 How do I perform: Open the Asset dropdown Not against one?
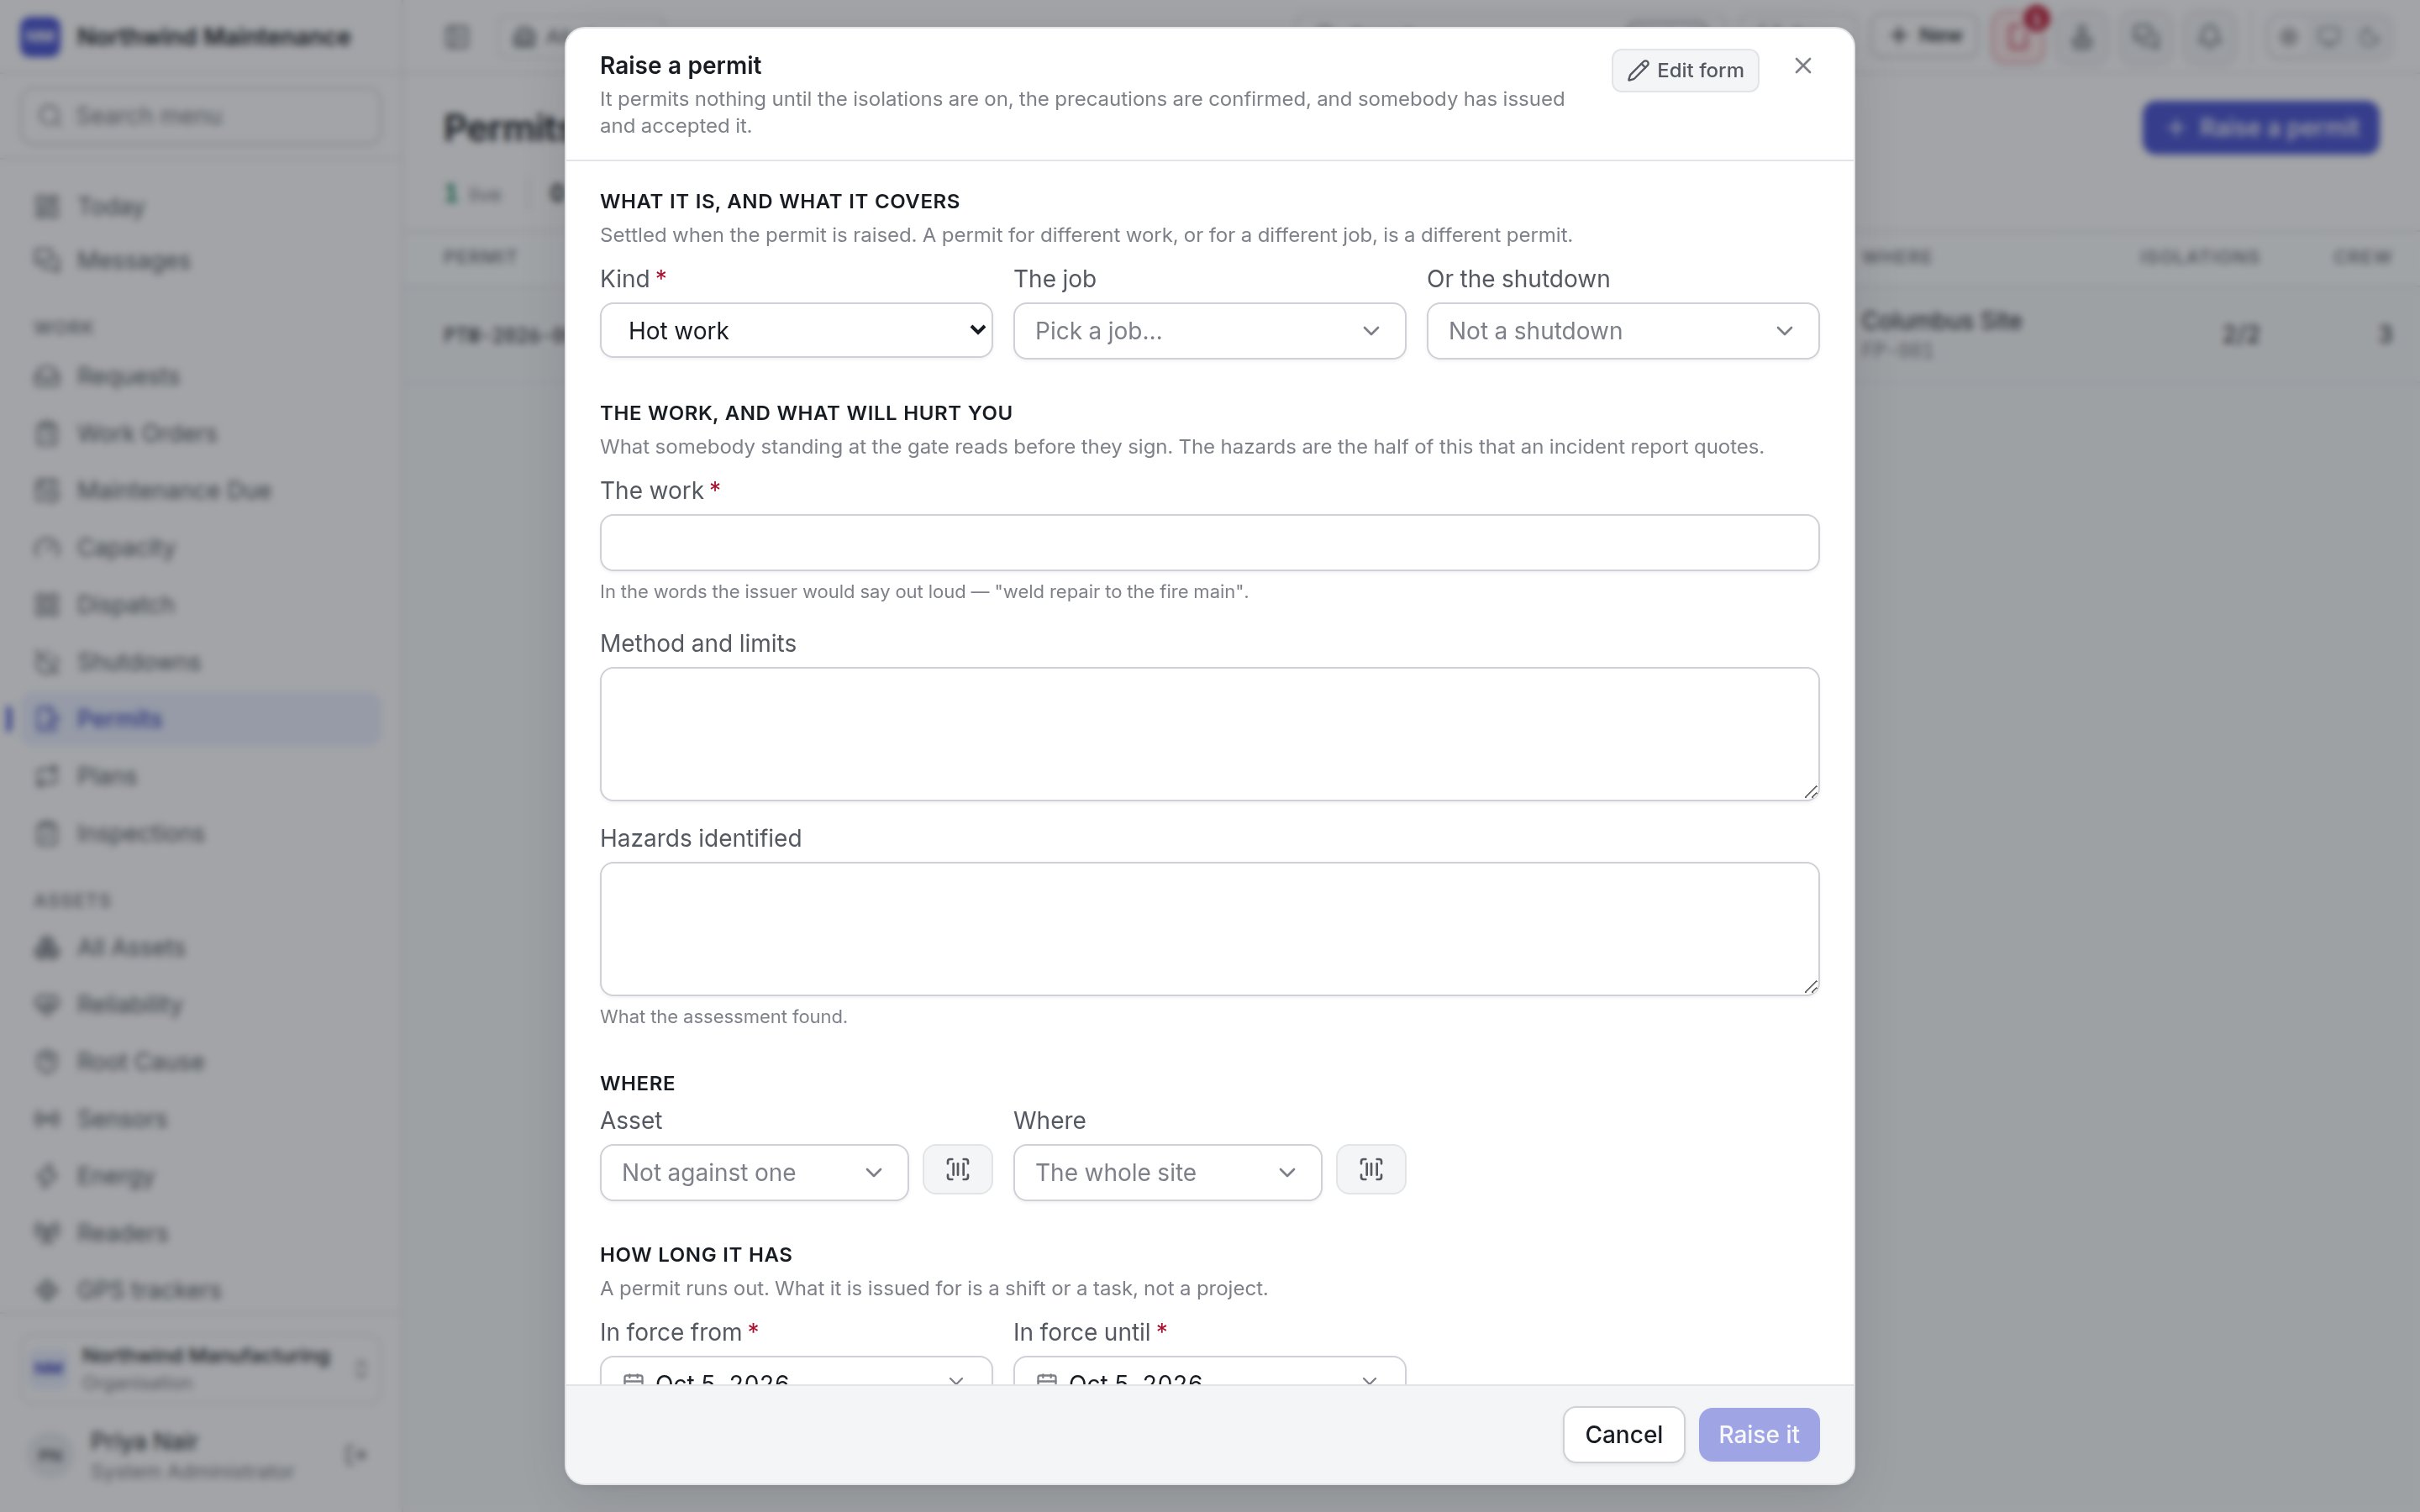(x=754, y=1172)
